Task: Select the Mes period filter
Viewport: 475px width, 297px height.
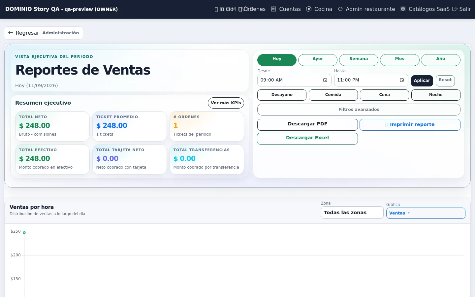Action: (399, 60)
